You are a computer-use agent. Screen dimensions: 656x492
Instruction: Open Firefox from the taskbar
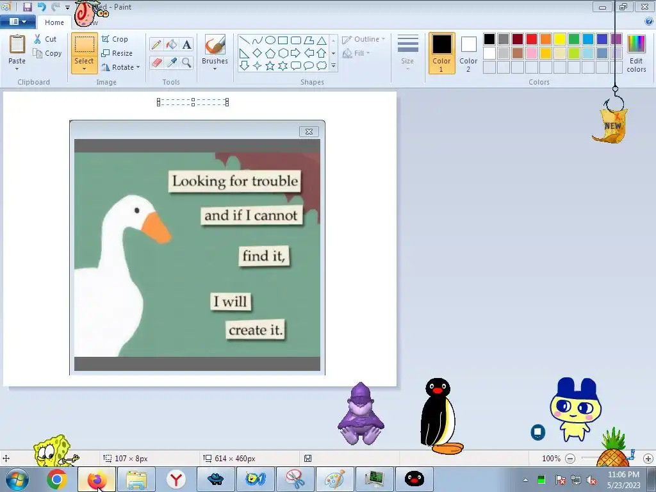pos(97,479)
